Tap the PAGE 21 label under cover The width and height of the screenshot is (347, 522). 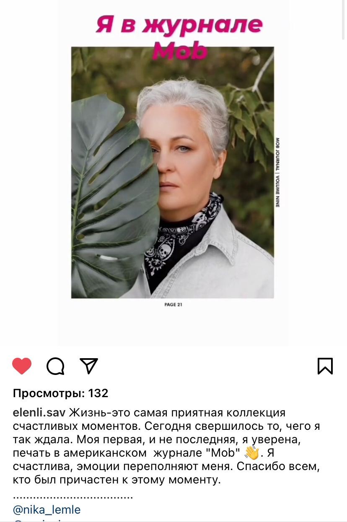click(x=173, y=305)
